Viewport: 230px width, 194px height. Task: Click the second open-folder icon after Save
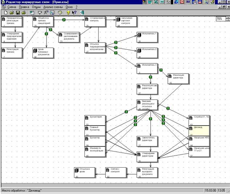pyautogui.click(x=24, y=13)
